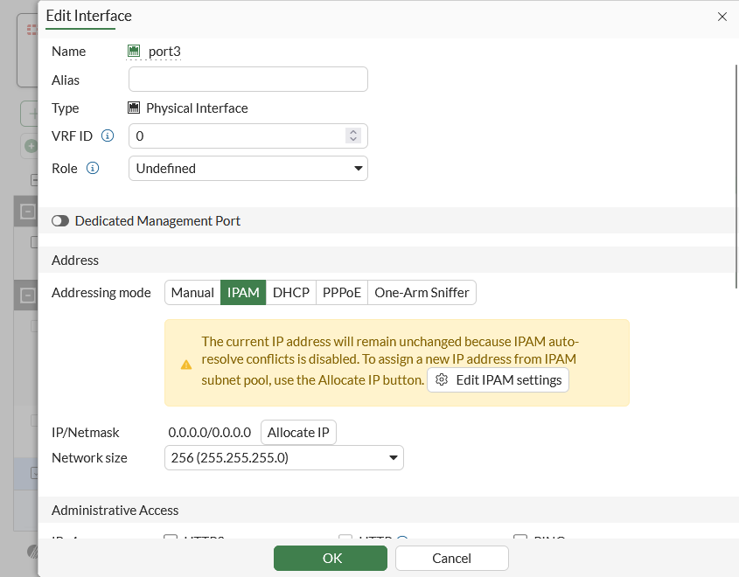
Task: Click the VRF ID stepper arrows
Action: pos(353,136)
